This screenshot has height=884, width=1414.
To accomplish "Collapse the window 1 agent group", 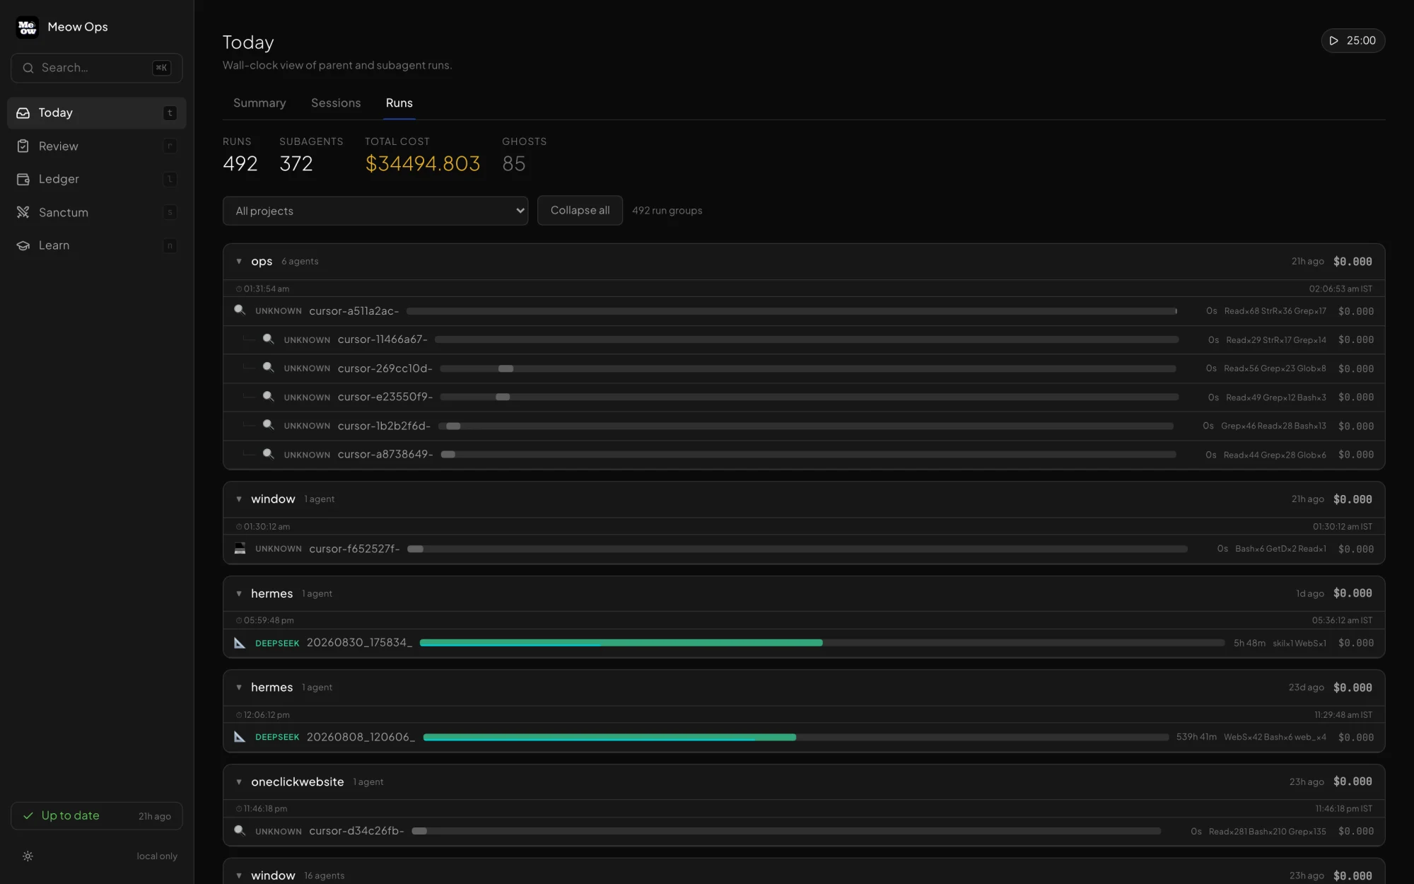I will 239,499.
